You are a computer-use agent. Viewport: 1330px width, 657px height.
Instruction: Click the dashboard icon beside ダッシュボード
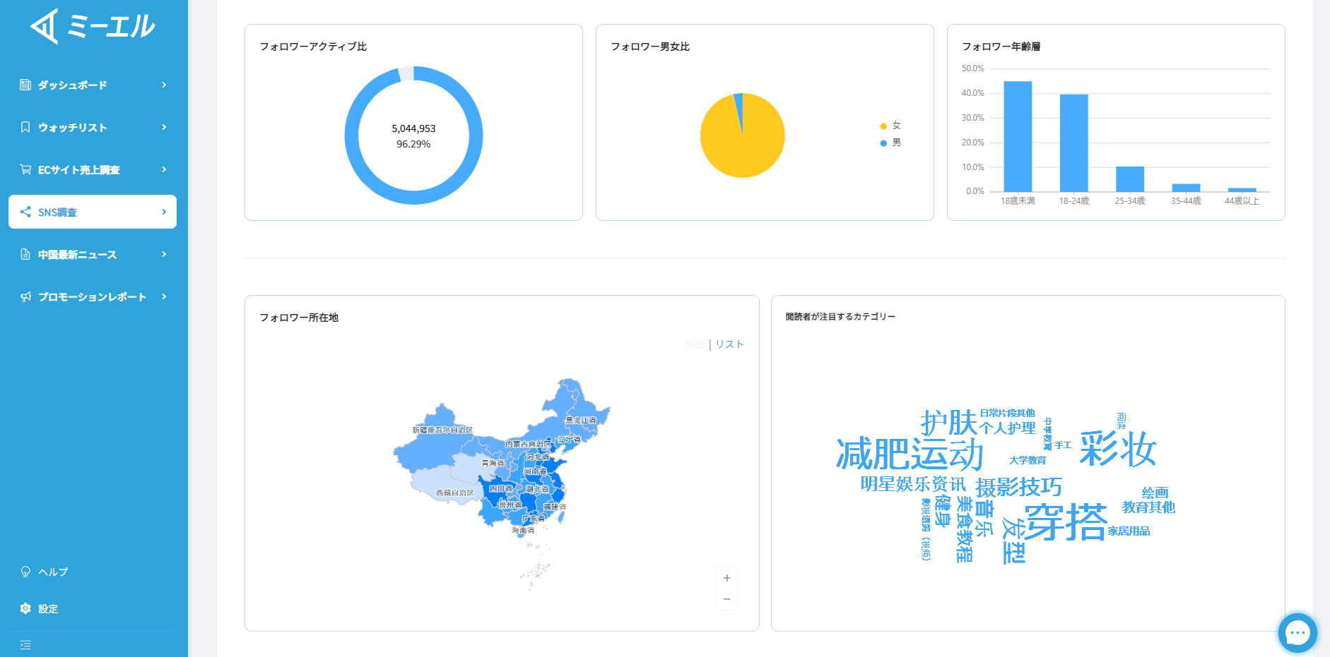(25, 85)
